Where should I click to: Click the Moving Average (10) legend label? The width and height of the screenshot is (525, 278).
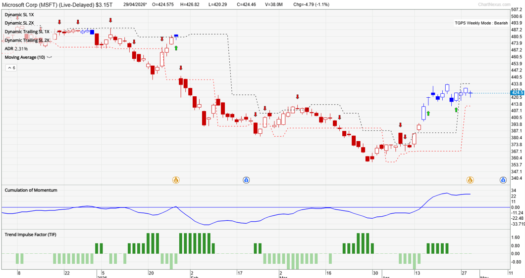[25, 57]
